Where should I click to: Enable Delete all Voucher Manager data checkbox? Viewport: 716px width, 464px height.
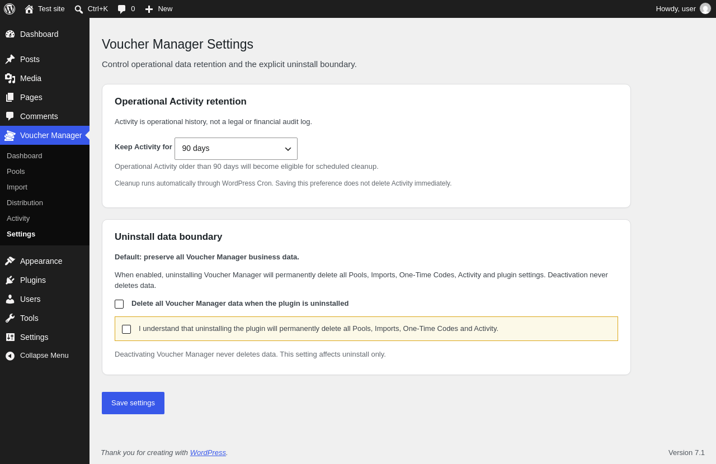119,304
